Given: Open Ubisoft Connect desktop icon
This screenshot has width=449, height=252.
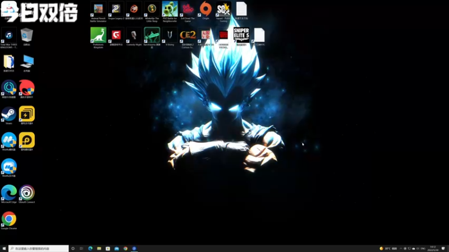Looking at the screenshot, I should (x=26, y=194).
